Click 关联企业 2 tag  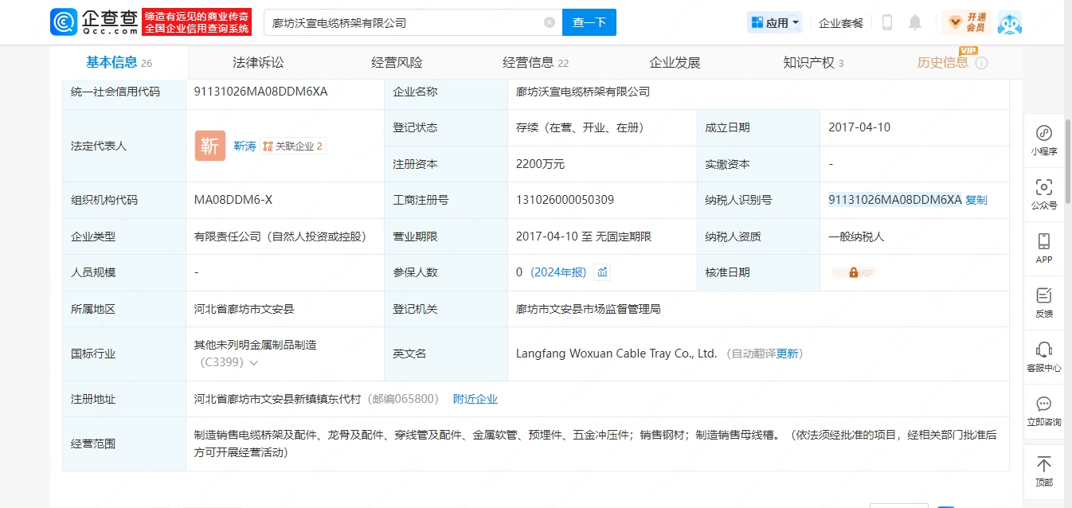[x=293, y=147]
